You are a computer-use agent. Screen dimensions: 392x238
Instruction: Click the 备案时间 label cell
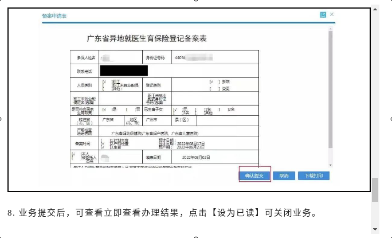click(84, 143)
